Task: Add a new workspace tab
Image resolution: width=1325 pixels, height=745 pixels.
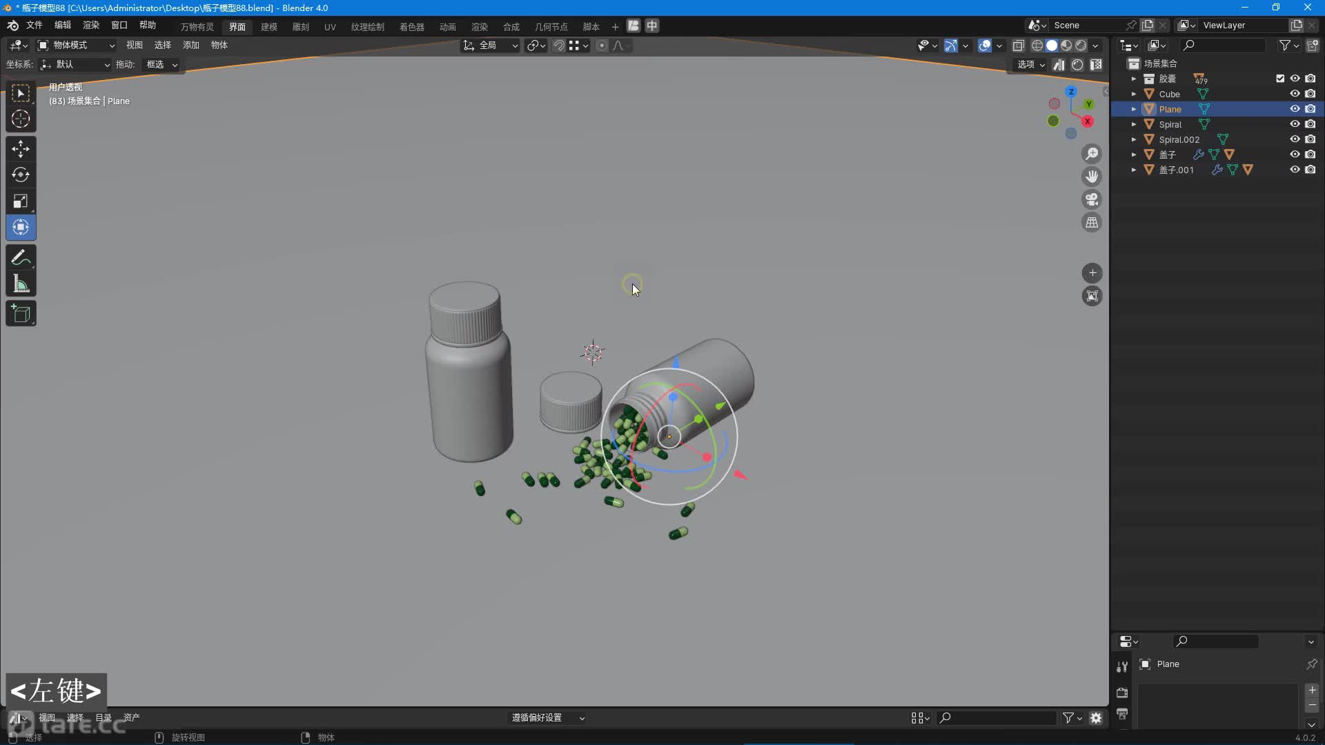Action: (615, 27)
